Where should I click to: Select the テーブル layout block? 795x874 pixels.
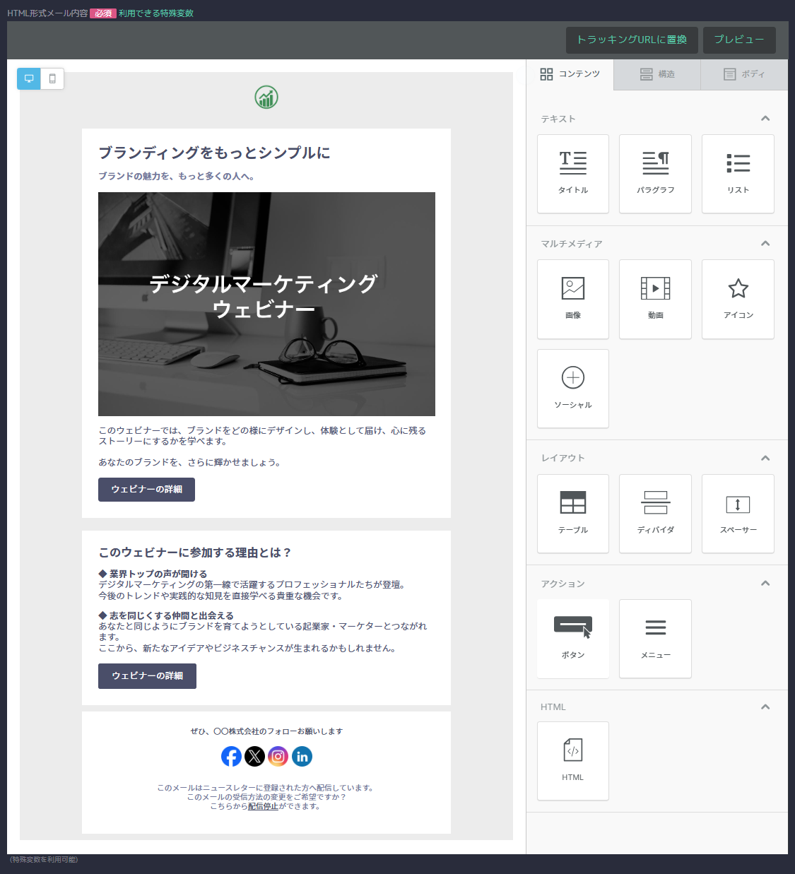click(573, 514)
